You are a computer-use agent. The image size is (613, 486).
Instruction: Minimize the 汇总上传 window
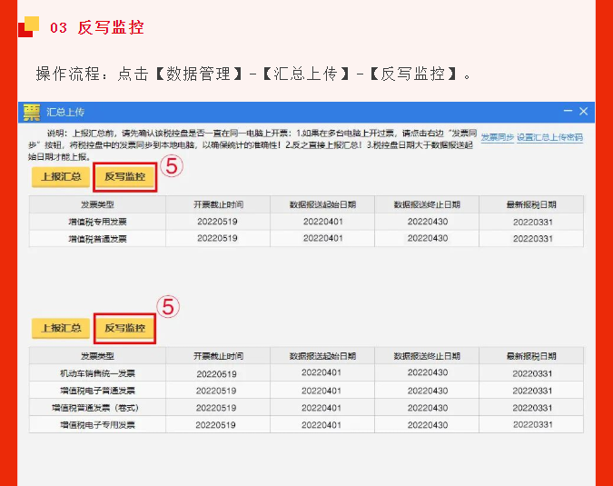point(568,111)
